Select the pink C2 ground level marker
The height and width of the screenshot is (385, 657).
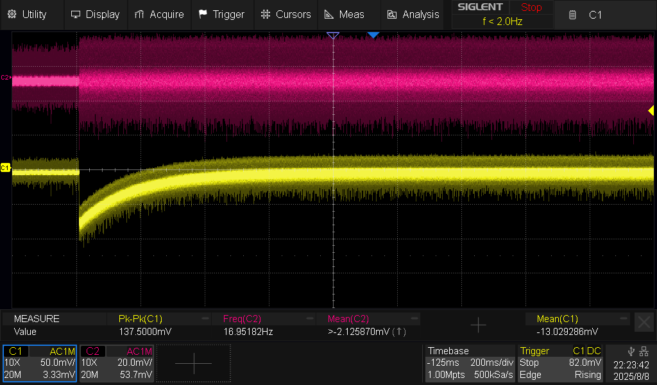click(x=5, y=78)
